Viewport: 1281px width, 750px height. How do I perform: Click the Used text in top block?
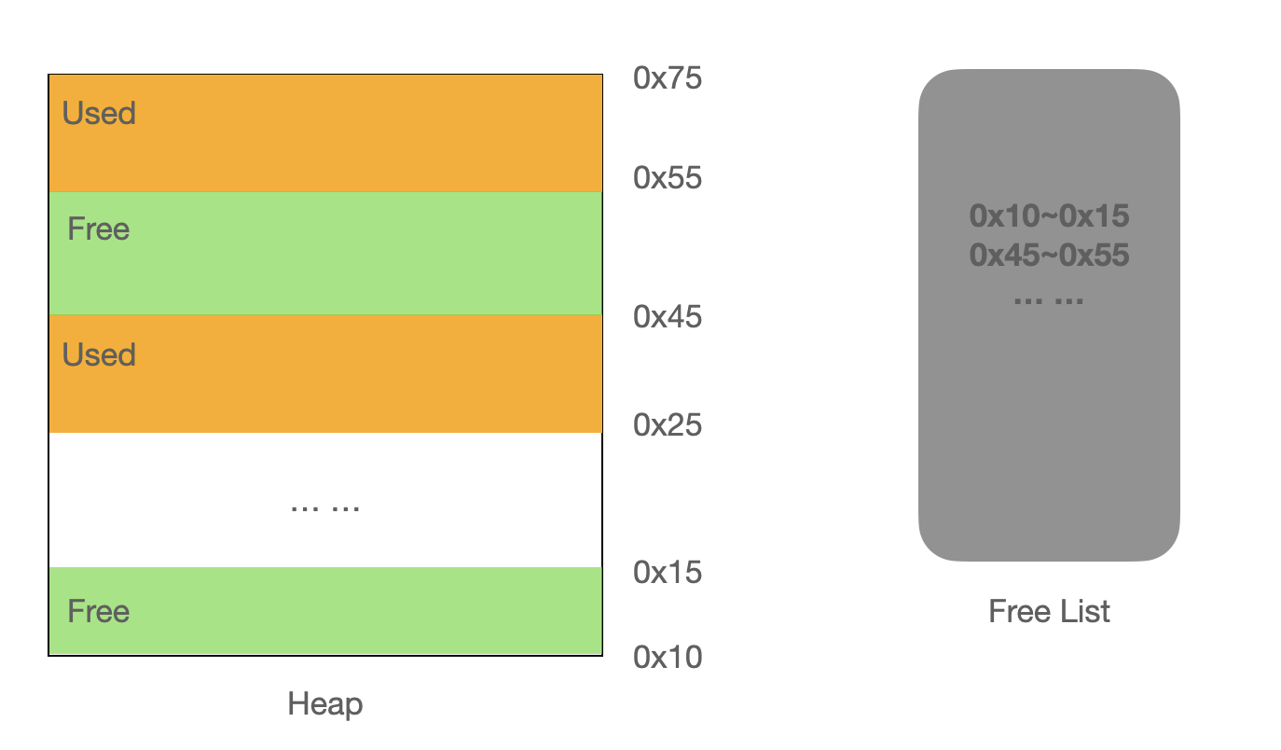[x=99, y=114]
